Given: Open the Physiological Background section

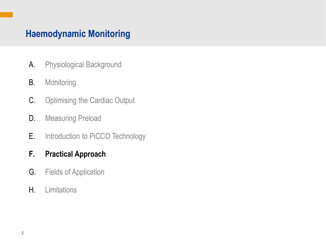Looking at the screenshot, I should coord(83,65).
